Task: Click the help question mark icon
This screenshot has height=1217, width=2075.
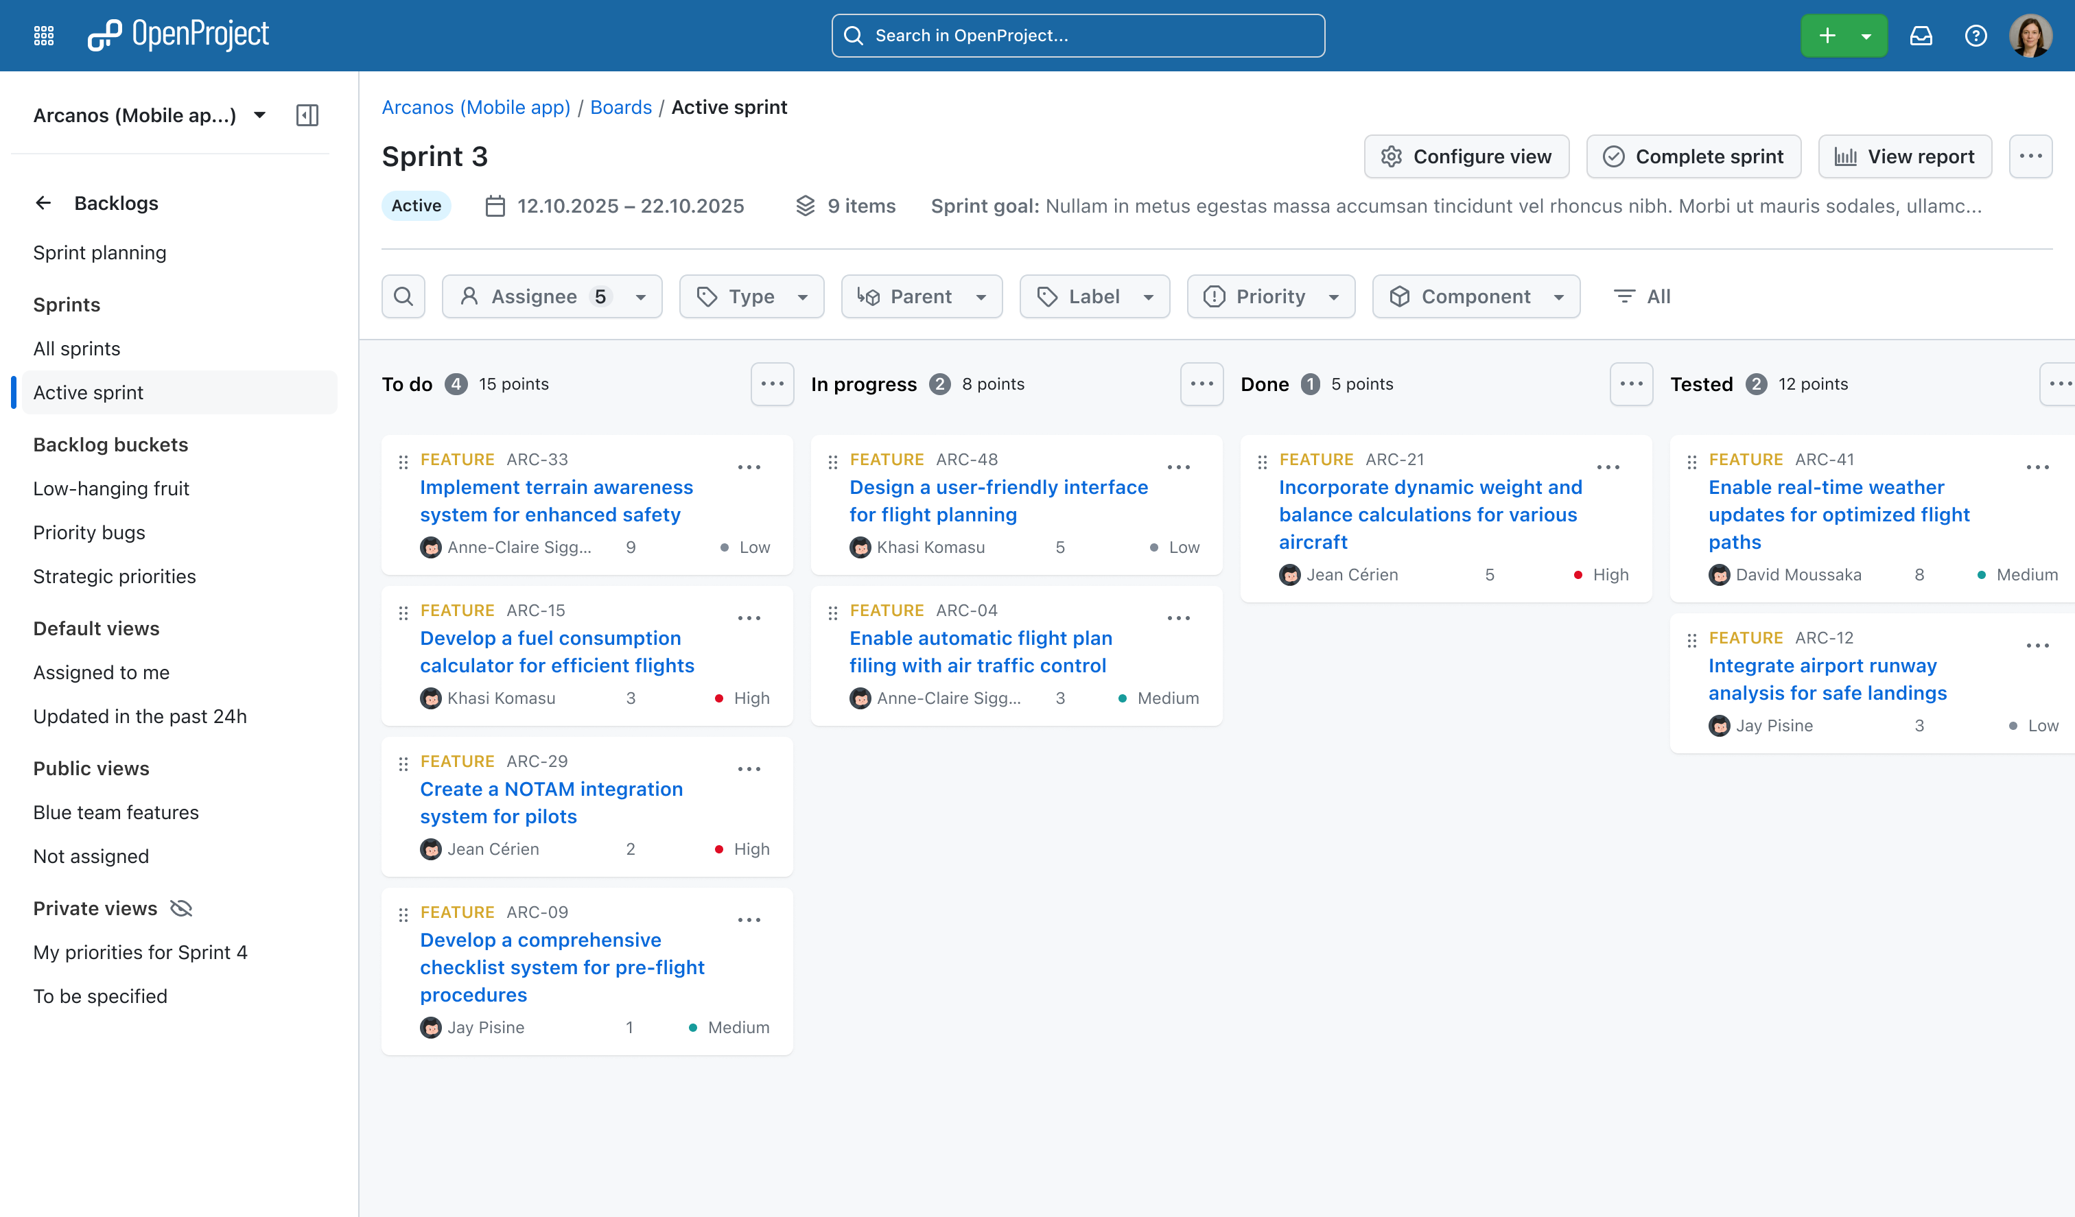Action: point(1976,36)
